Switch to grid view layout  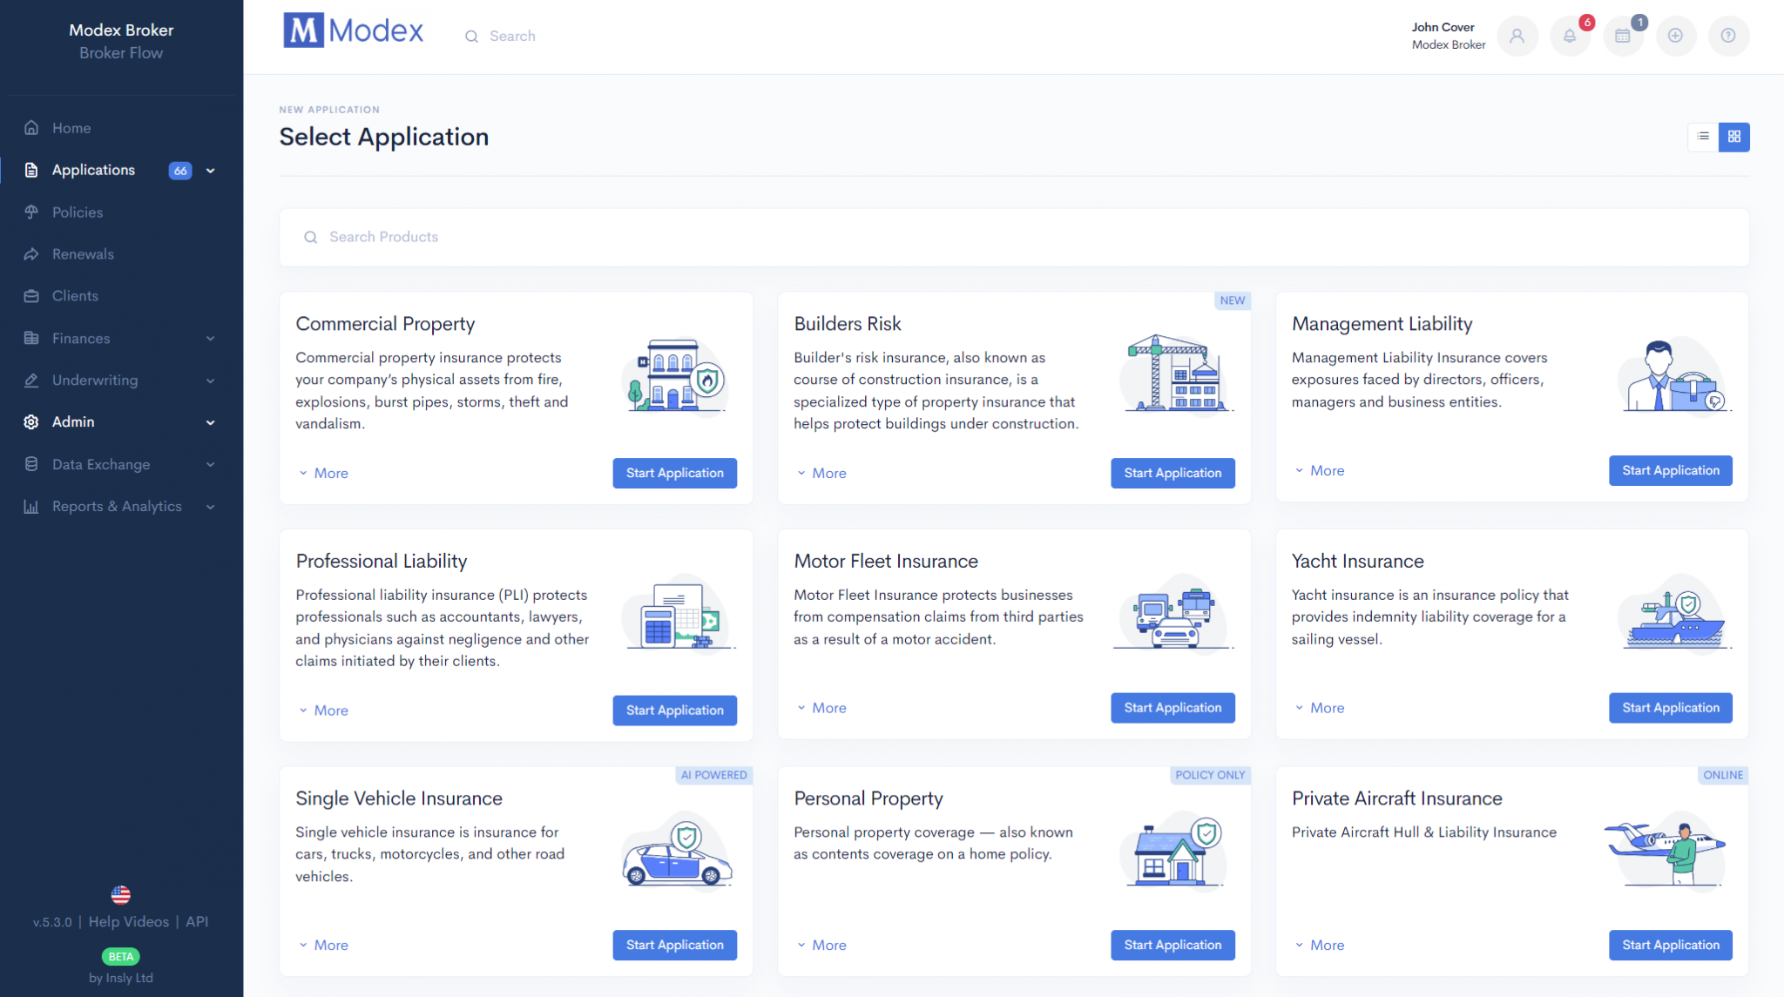coord(1734,137)
